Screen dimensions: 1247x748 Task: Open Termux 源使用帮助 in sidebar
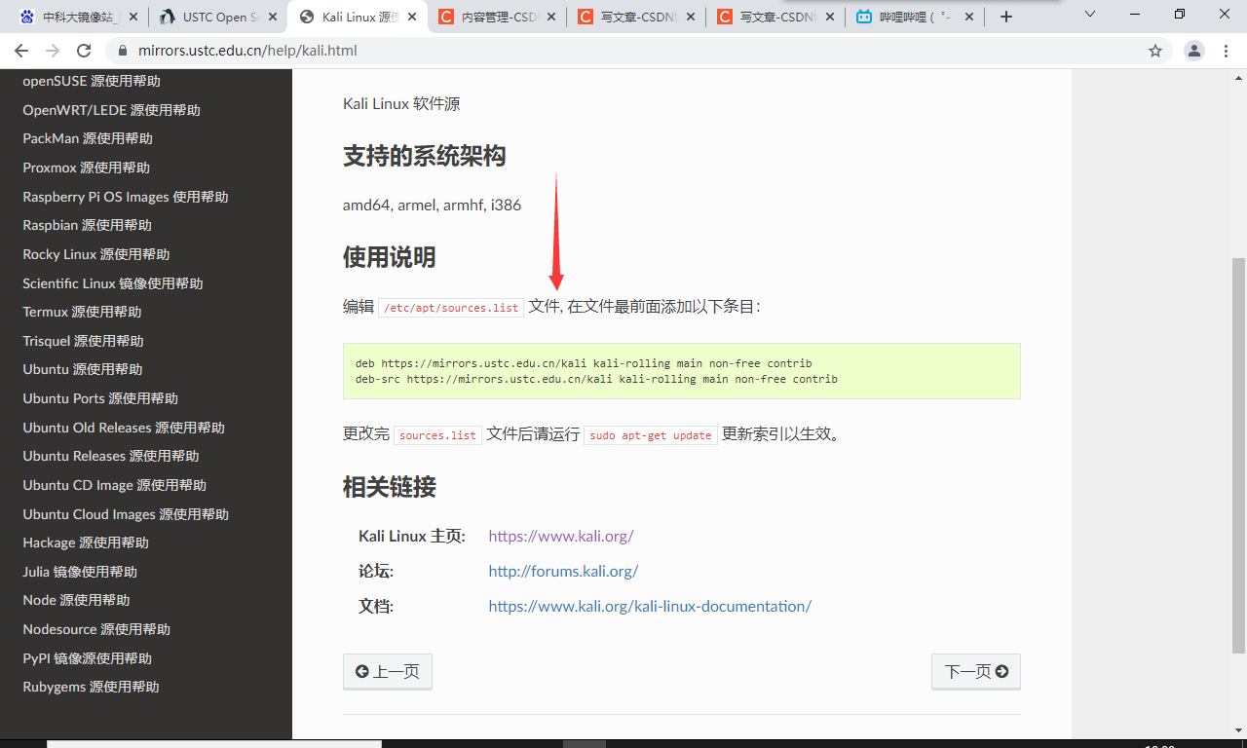pyautogui.click(x=82, y=312)
